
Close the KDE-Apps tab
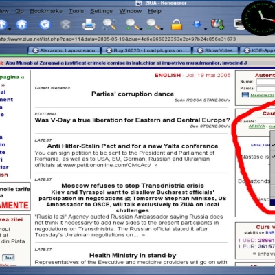coord(247,50)
